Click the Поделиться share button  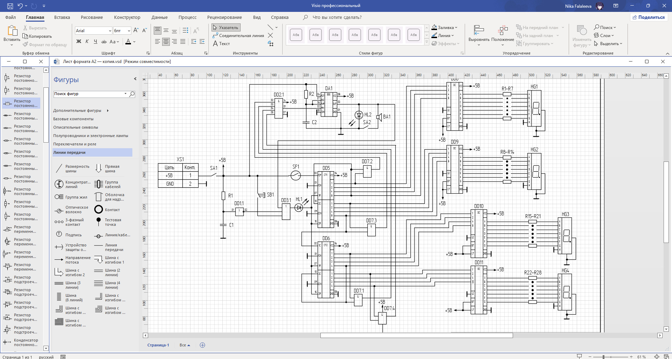click(x=649, y=17)
